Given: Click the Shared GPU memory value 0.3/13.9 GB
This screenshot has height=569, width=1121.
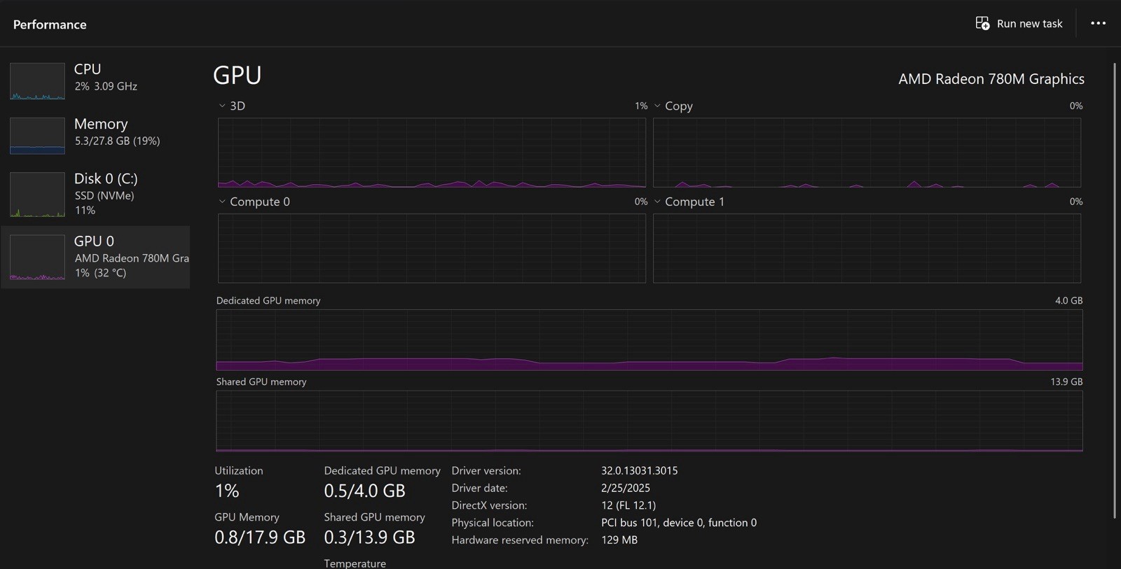Looking at the screenshot, I should 369,537.
